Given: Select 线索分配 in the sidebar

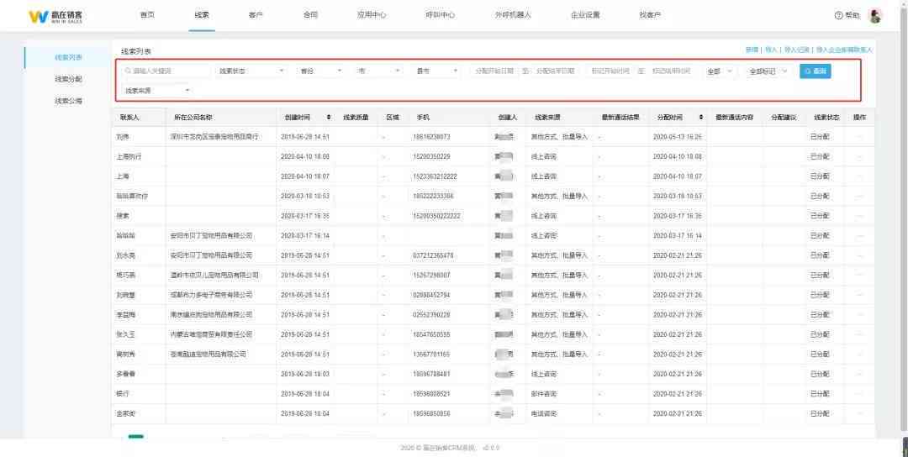Looking at the screenshot, I should point(68,79).
